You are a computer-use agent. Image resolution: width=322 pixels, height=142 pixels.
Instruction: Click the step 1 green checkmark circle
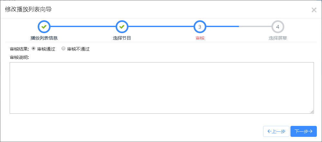(44, 27)
